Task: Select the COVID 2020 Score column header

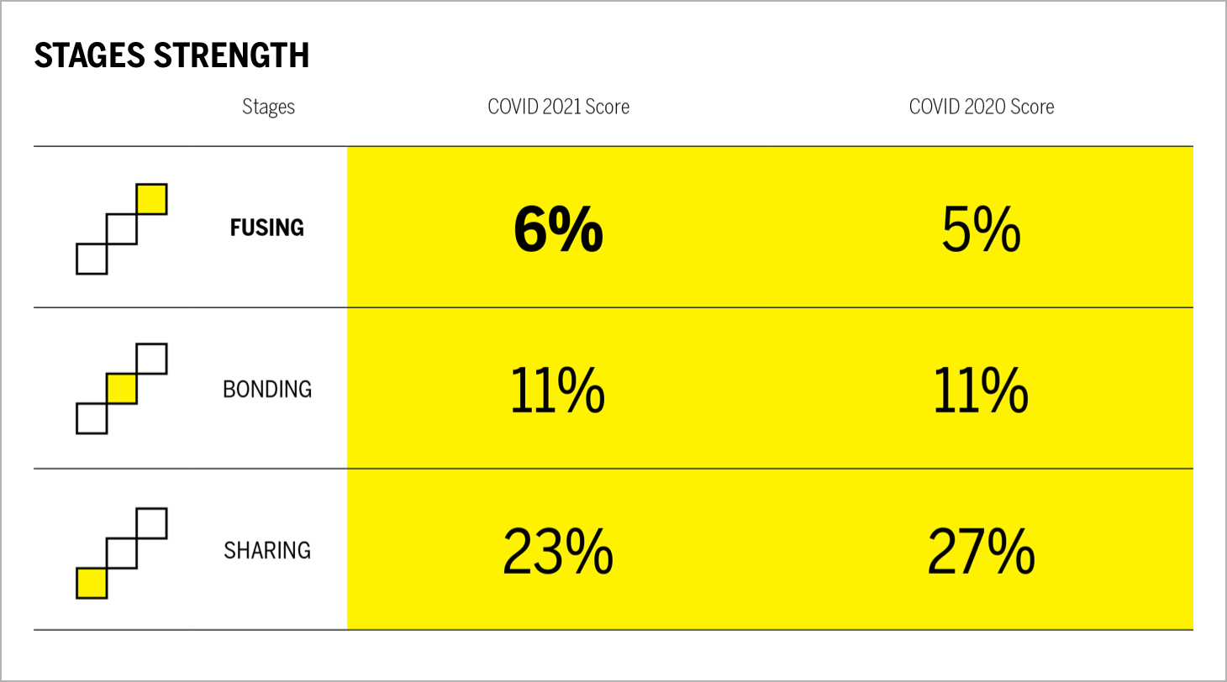Action: (x=981, y=107)
